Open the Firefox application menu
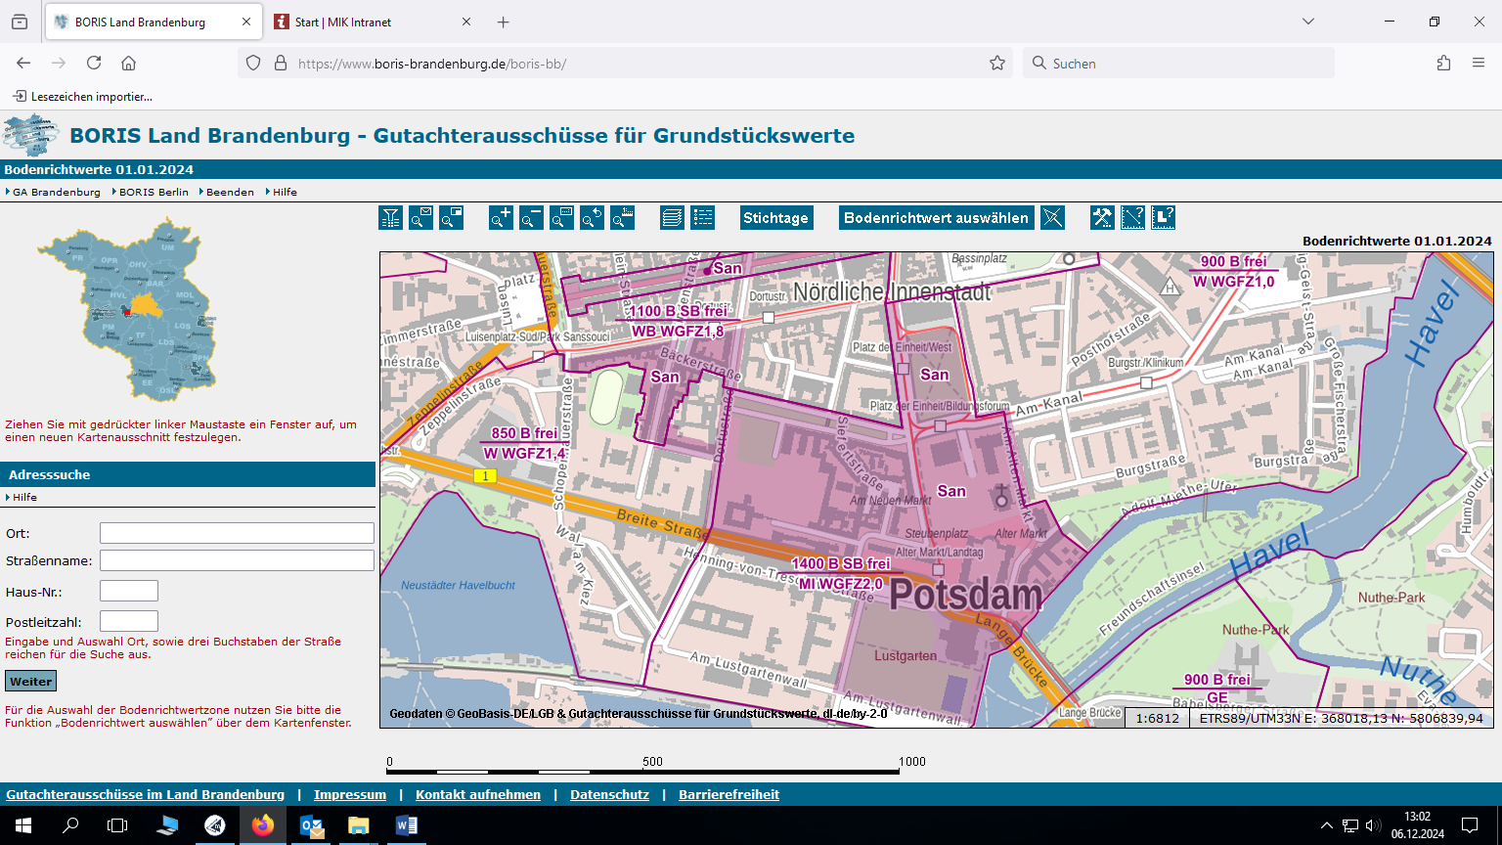The image size is (1502, 845). (1479, 63)
